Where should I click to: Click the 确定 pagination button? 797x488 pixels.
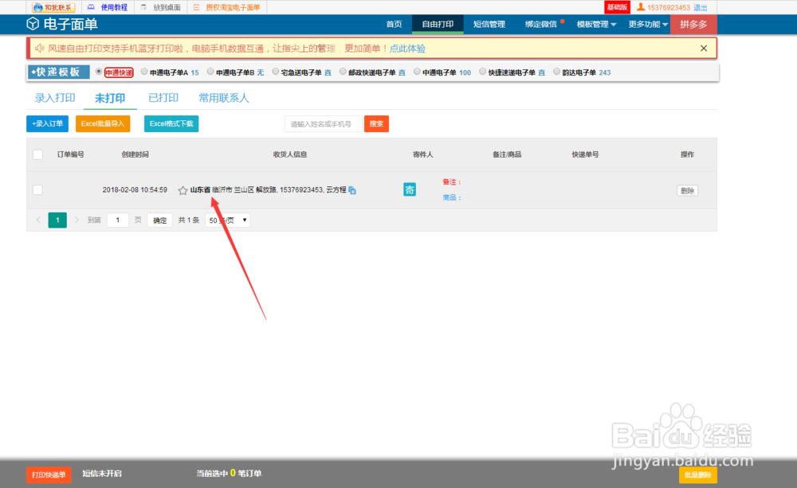click(159, 221)
